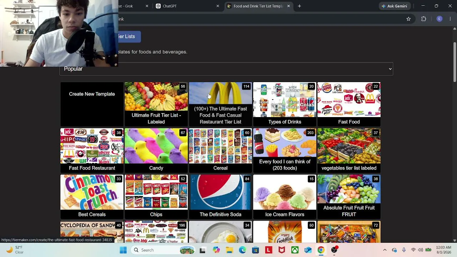Close the ChatGPT tab
Viewport: 457px width, 257px height.
coord(218,6)
